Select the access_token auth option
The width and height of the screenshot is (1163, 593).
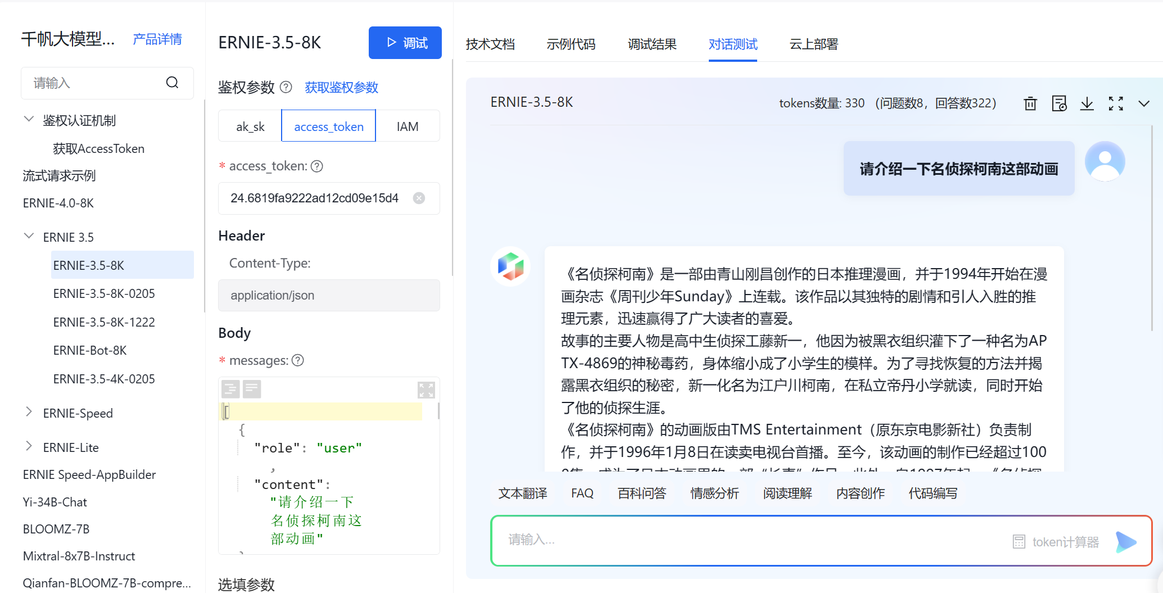[329, 126]
